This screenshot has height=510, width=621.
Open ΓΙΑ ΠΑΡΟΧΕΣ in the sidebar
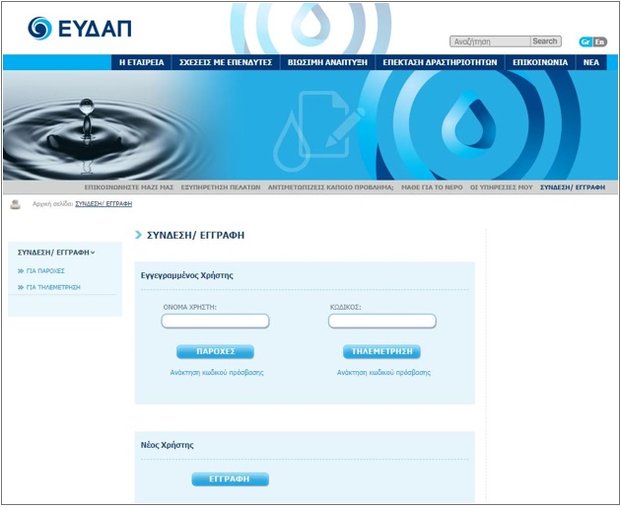click(45, 270)
